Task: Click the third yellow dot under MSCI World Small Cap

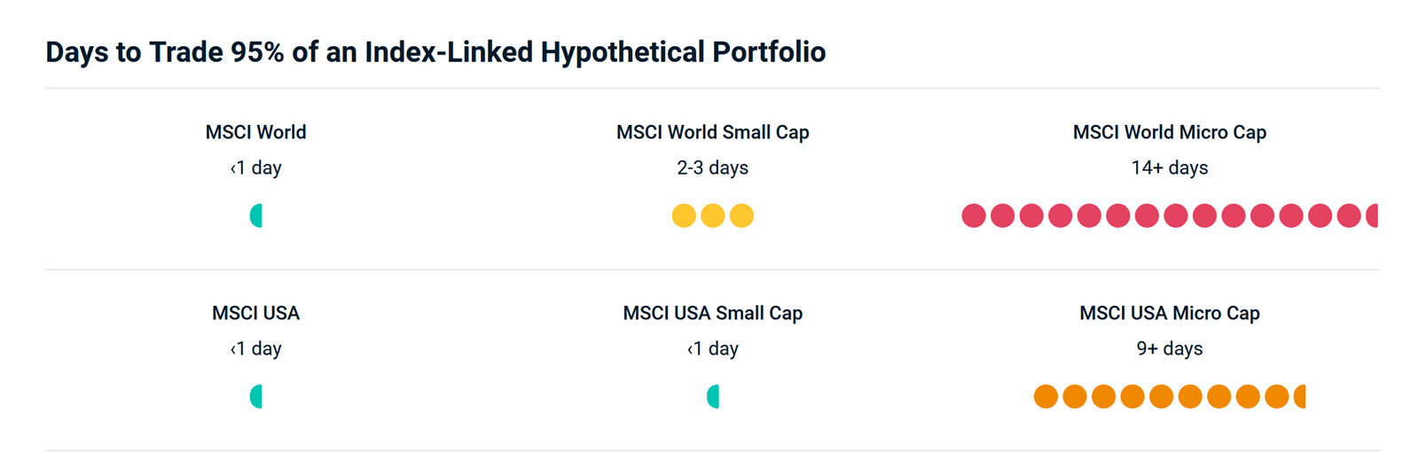Action: pos(741,215)
